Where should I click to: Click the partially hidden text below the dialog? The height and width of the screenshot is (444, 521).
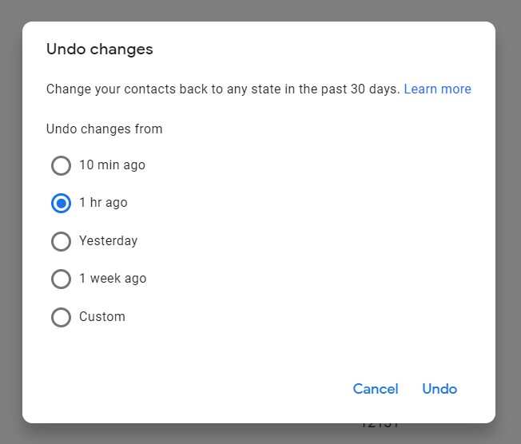[380, 426]
